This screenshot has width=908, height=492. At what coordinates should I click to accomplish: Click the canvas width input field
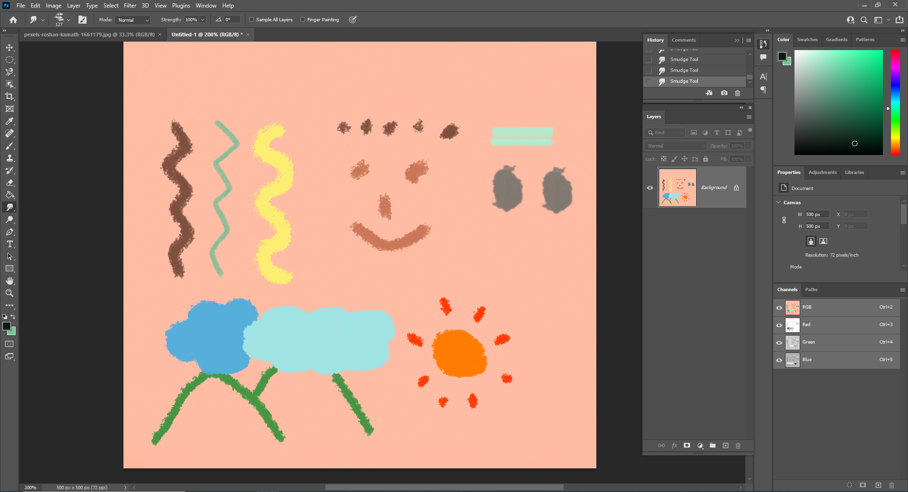coord(817,215)
